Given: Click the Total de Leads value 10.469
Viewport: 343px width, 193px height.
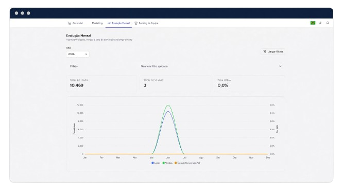Looking at the screenshot, I should [x=77, y=85].
